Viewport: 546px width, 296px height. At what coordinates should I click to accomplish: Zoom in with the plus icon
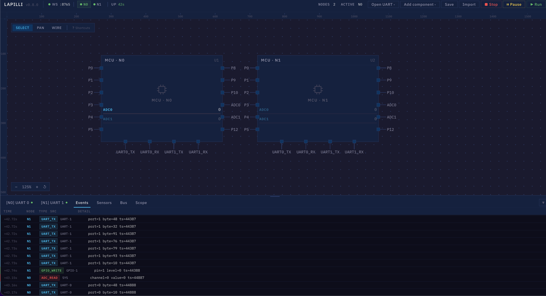pyautogui.click(x=37, y=187)
